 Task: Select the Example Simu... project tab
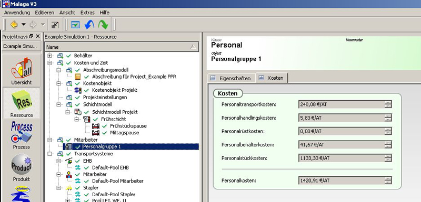pos(22,46)
